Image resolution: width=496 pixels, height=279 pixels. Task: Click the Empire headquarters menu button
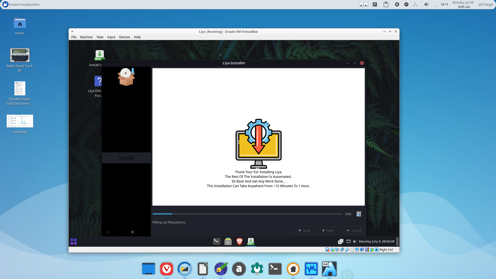coord(21,4)
